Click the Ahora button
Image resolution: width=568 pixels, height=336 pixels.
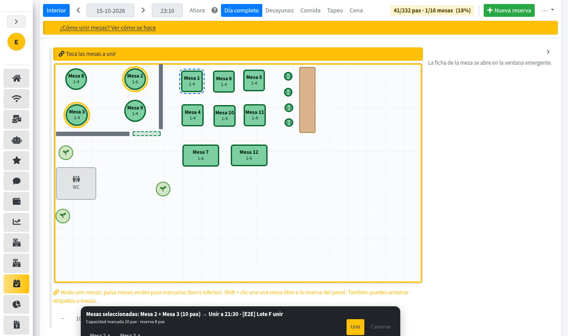[x=197, y=10]
